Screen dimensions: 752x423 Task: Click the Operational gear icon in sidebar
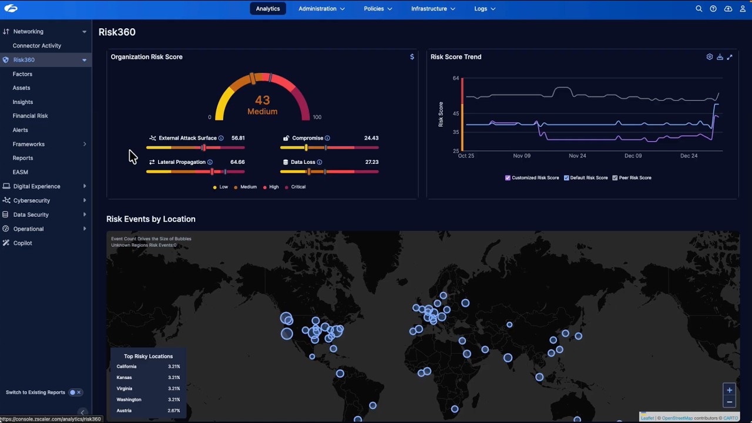pyautogui.click(x=6, y=229)
